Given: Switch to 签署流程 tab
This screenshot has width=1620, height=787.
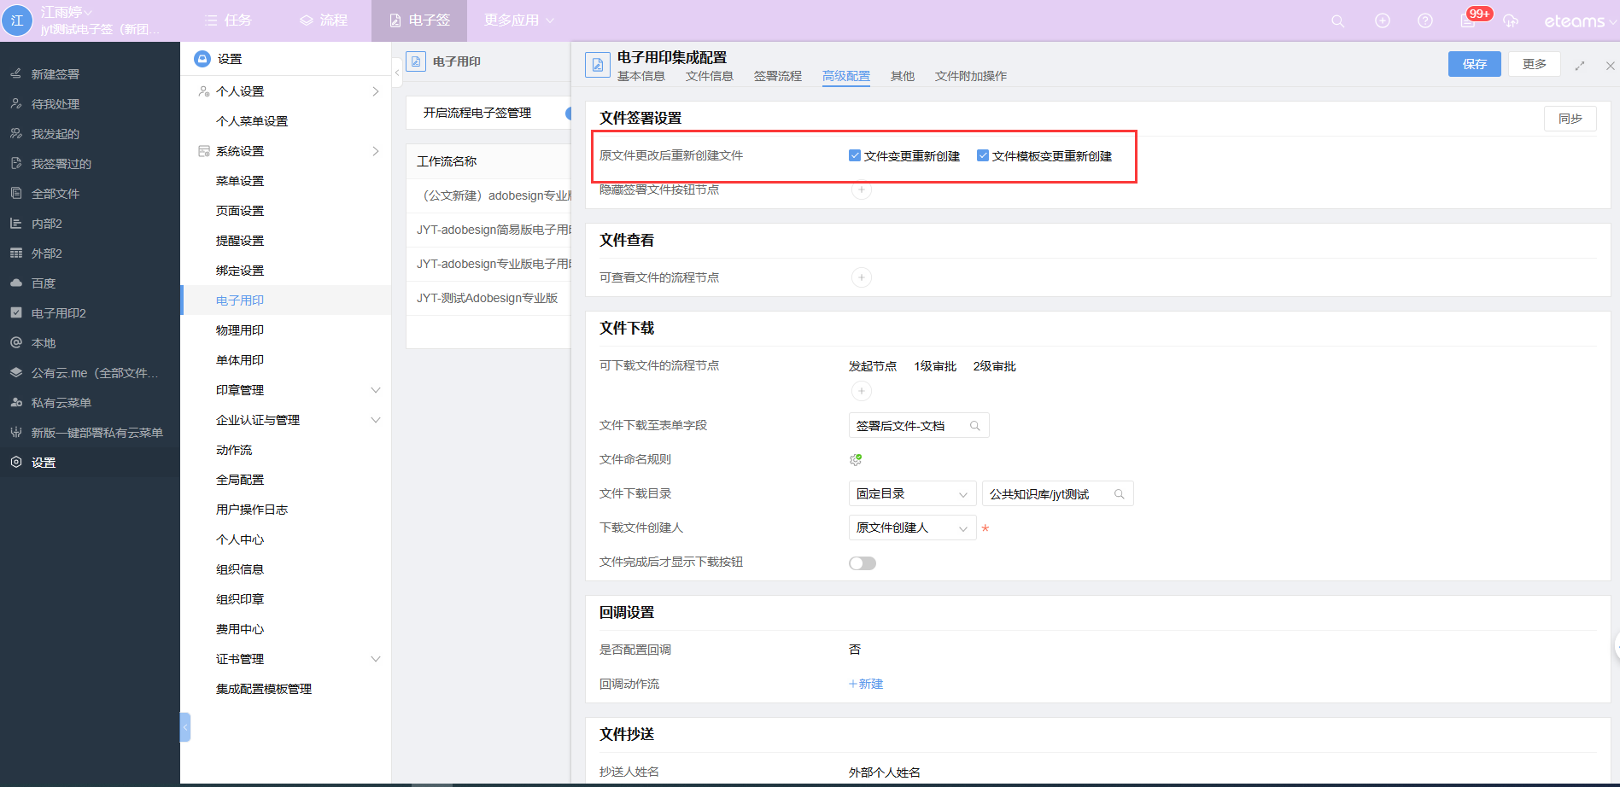Looking at the screenshot, I should [778, 76].
